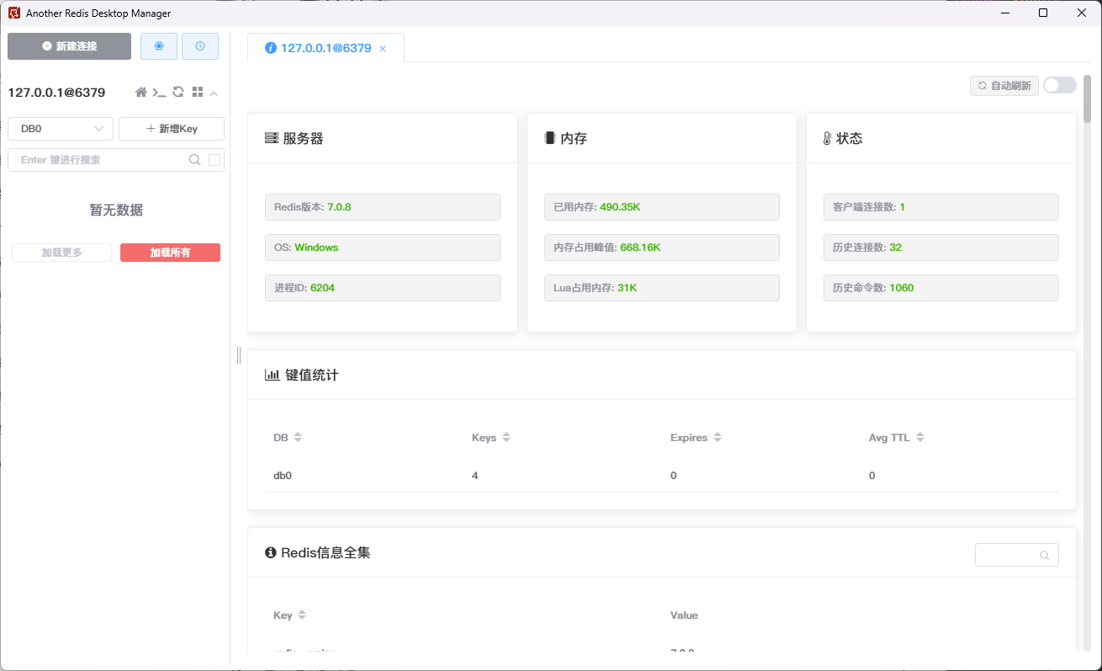
Task: Click the Value column header
Action: pyautogui.click(x=684, y=615)
